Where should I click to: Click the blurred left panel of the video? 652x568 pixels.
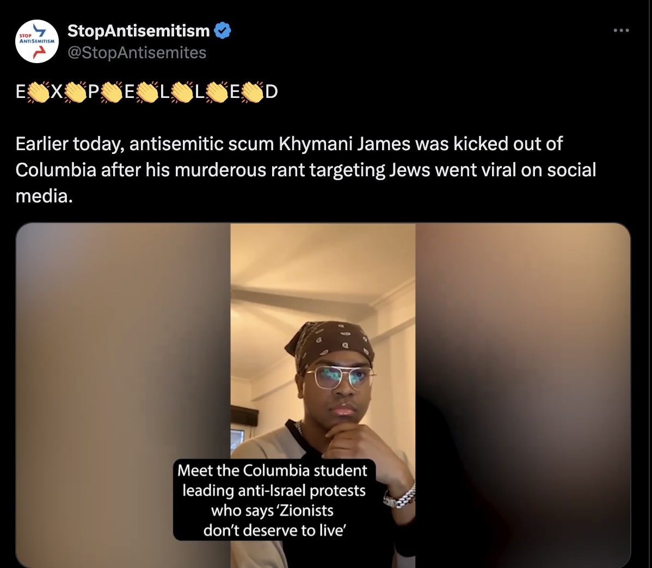(123, 395)
